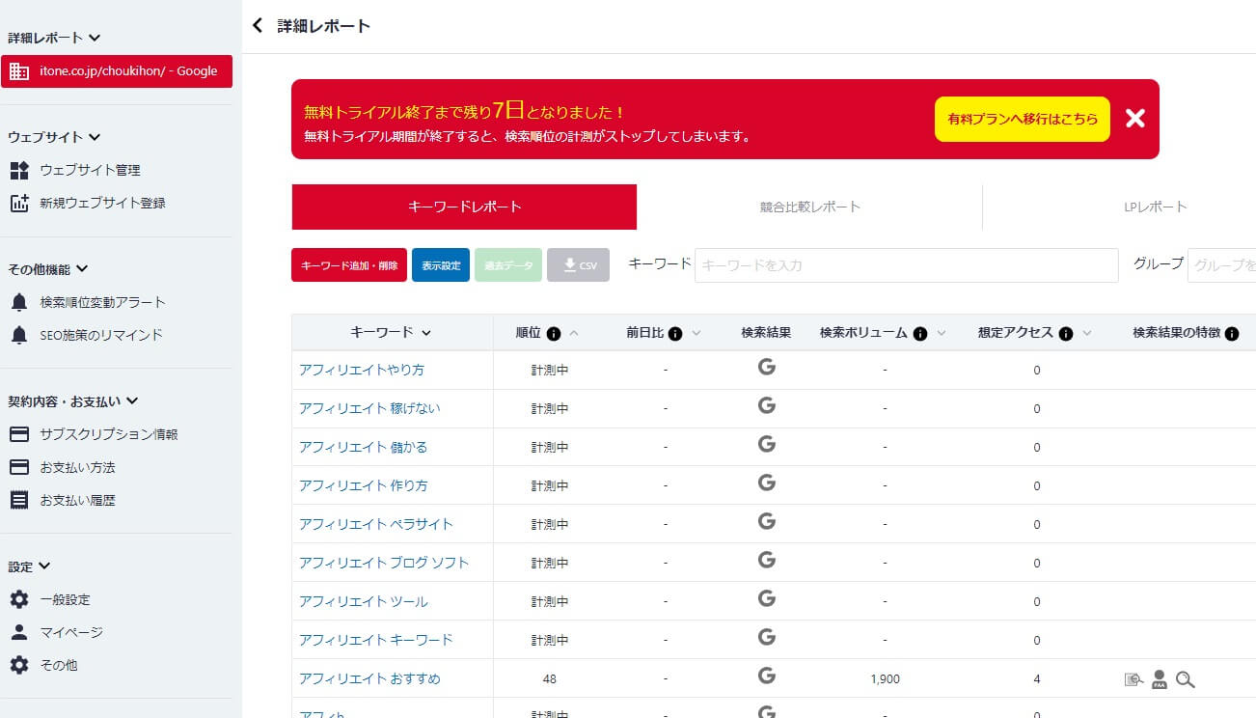Sort by 前日比 using the arrow
Viewport: 1256px width, 718px height.
tap(696, 333)
